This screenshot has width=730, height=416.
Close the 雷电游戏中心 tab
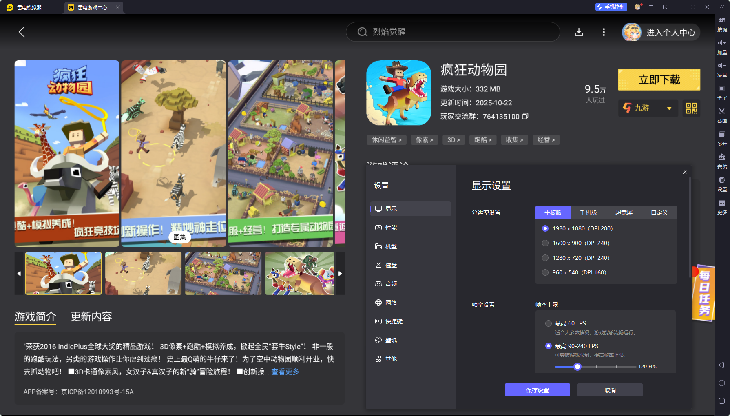click(118, 7)
